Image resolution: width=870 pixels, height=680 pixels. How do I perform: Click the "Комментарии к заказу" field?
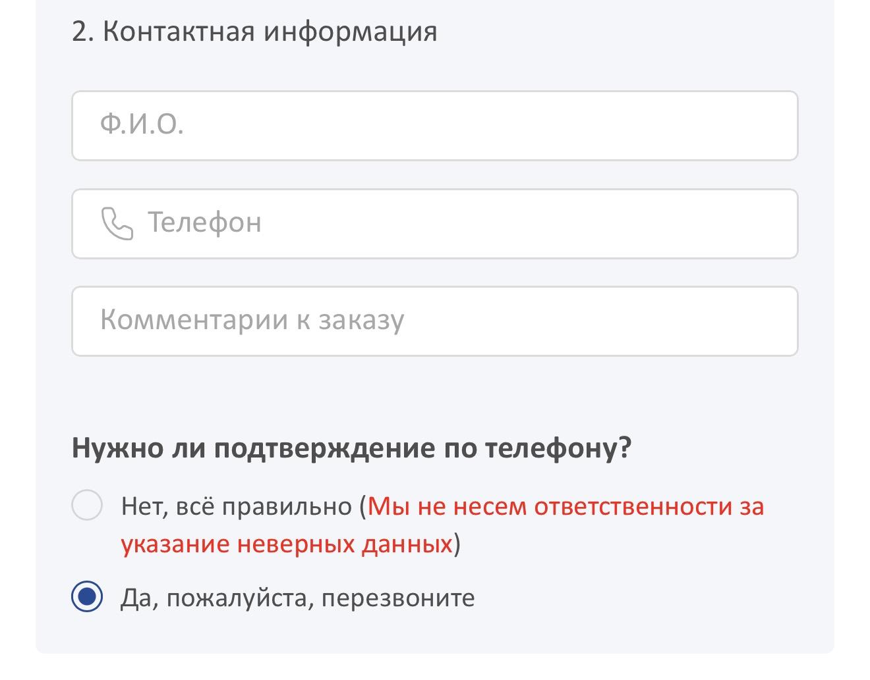pos(435,321)
